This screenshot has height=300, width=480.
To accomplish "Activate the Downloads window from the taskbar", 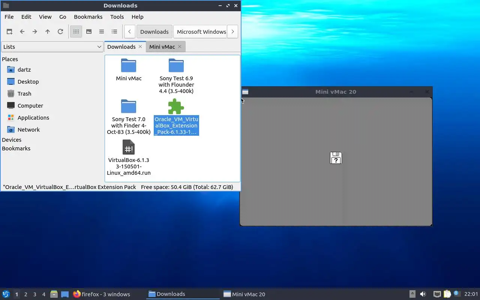I will (x=183, y=294).
